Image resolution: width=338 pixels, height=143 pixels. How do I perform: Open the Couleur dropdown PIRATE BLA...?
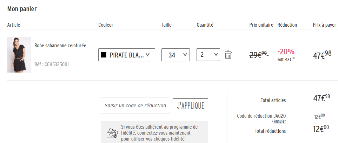127,55
